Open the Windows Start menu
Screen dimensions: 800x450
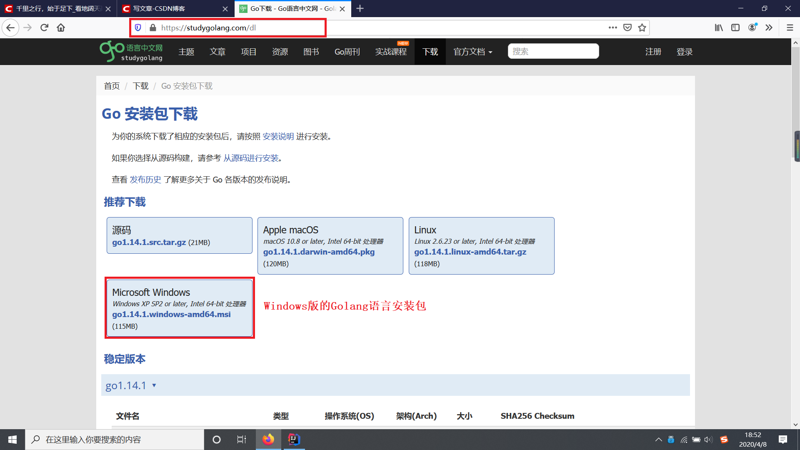12,440
